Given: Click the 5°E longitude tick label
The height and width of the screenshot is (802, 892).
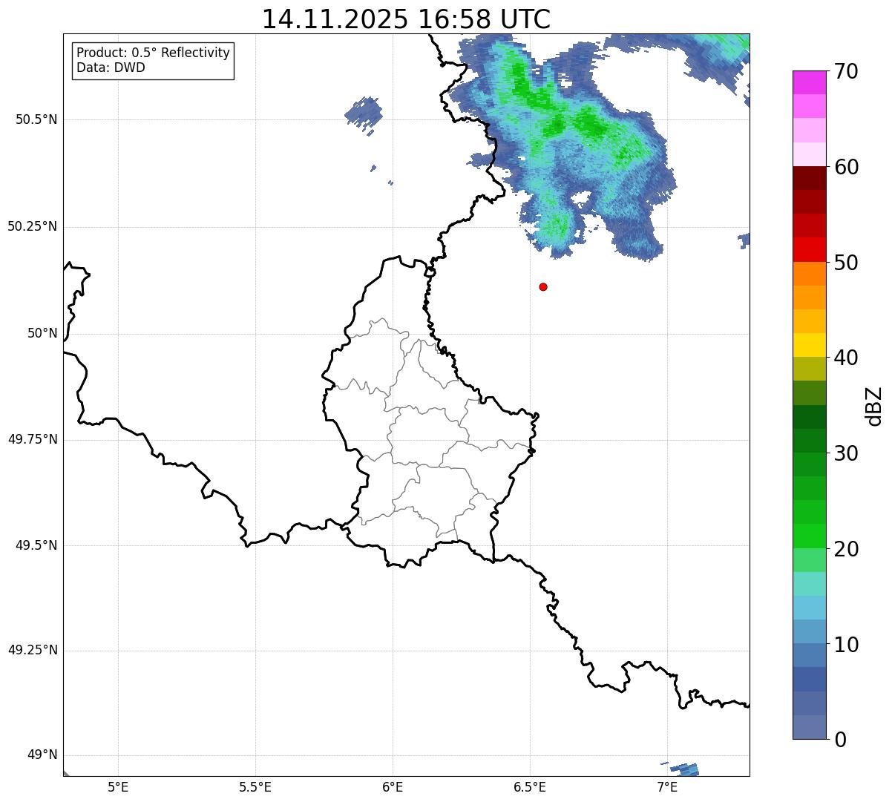Looking at the screenshot, I should 118,786.
